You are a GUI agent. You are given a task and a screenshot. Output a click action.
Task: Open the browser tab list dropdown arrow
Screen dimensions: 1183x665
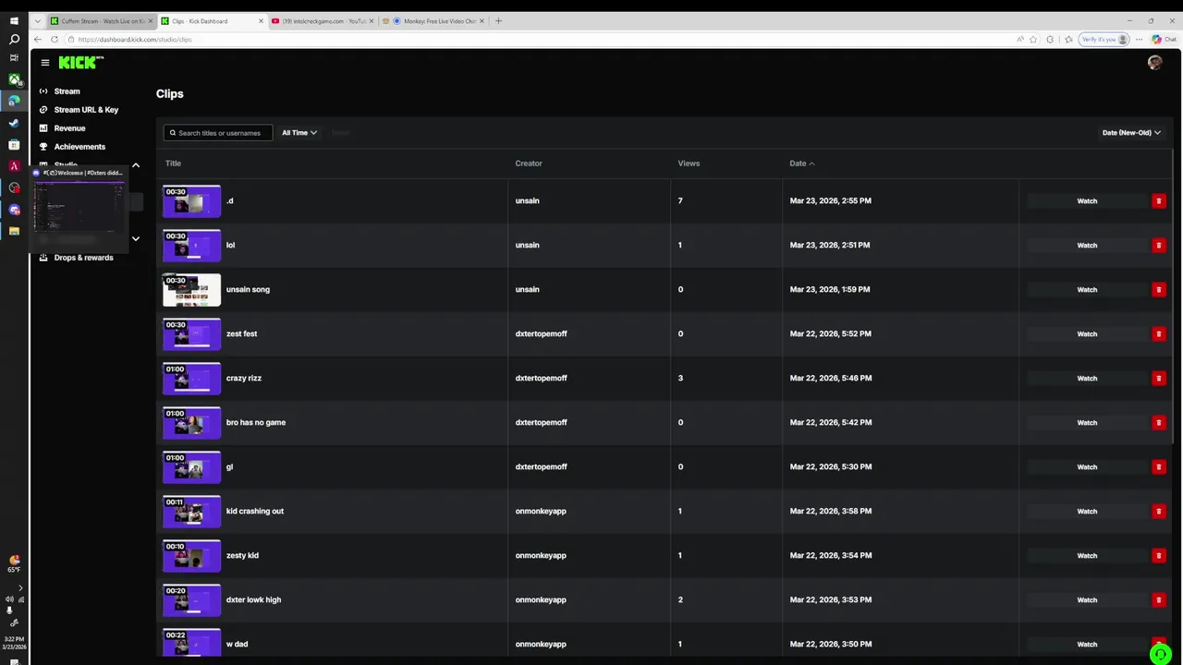pyautogui.click(x=38, y=21)
